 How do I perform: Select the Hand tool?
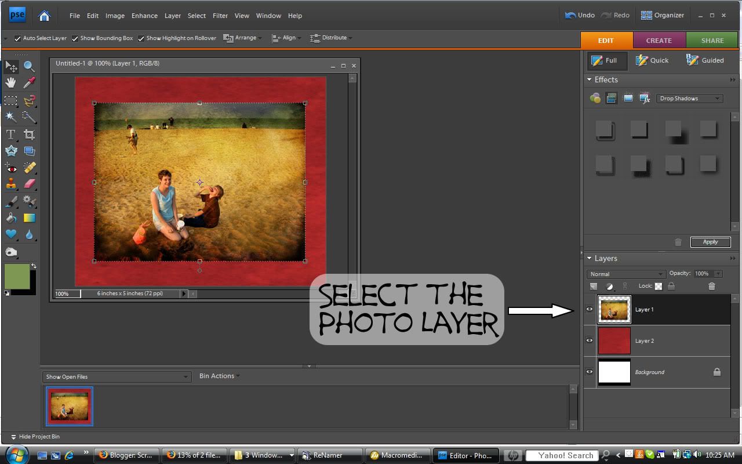pos(11,83)
